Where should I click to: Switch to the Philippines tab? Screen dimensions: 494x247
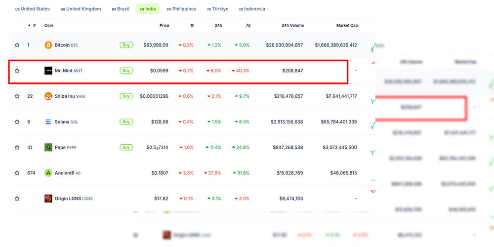pyautogui.click(x=181, y=9)
